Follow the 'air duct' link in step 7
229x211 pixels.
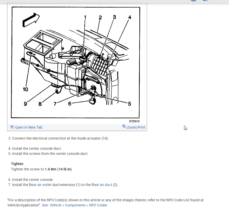[x=106, y=185]
